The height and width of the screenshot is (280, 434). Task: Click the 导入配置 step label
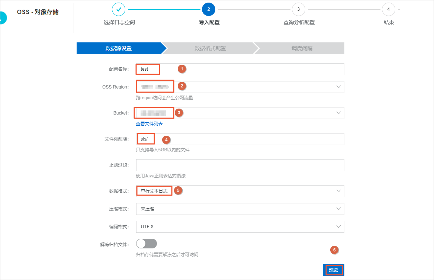209,22
